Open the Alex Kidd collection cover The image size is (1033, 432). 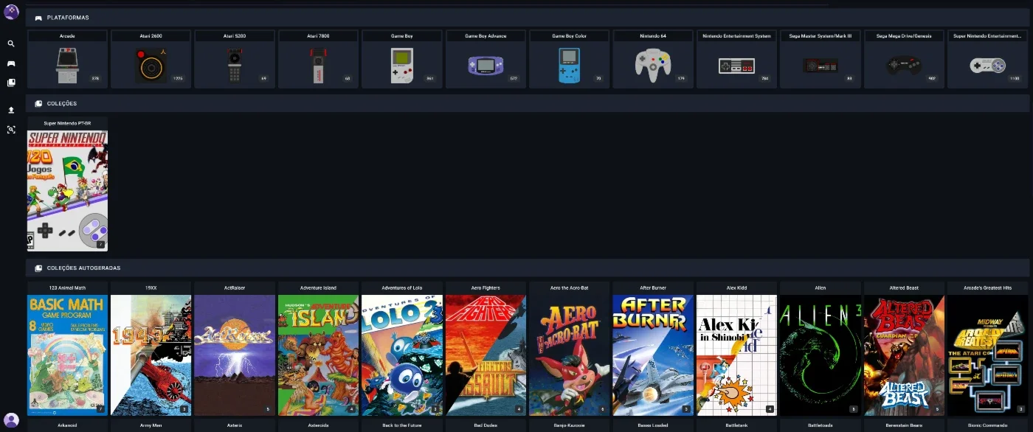coord(736,355)
